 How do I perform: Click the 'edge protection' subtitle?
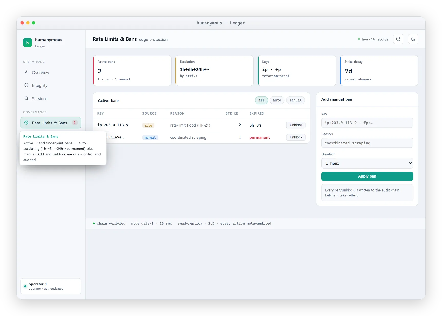153,39
